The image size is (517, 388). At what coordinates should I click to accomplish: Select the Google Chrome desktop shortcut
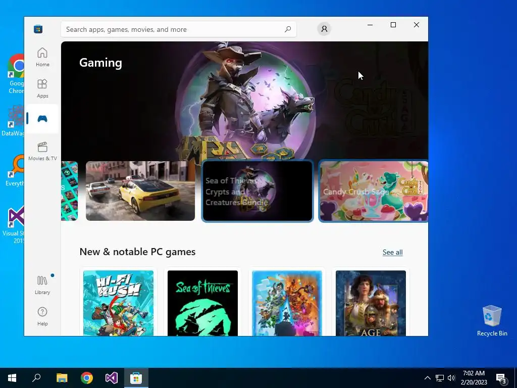[16, 74]
